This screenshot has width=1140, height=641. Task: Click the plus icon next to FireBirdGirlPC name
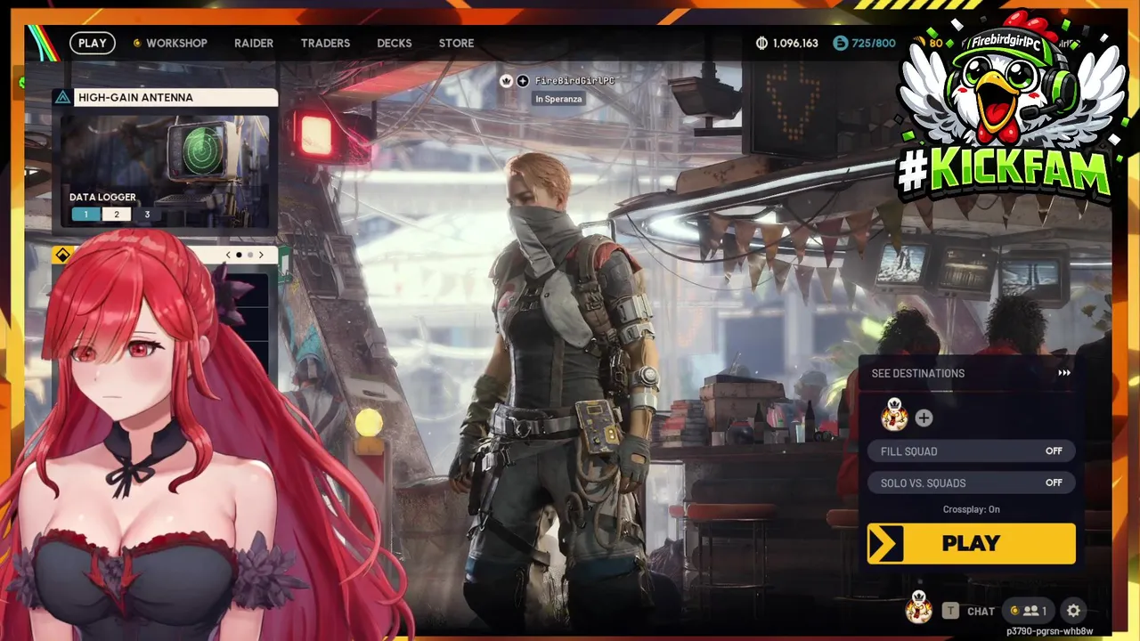tap(523, 81)
